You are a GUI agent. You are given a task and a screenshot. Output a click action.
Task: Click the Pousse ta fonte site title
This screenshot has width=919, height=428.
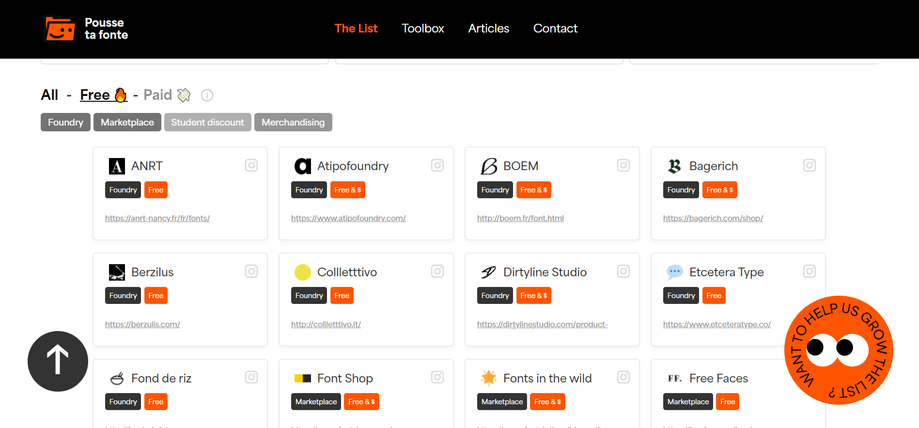click(106, 29)
